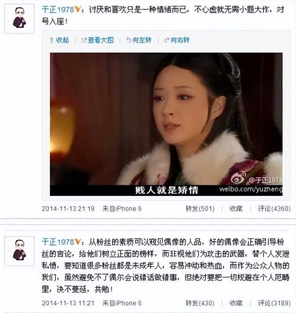Click the expanded drama screenshot image
Image resolution: width=296 pixels, height=313 pixels.
pyautogui.click(x=166, y=124)
